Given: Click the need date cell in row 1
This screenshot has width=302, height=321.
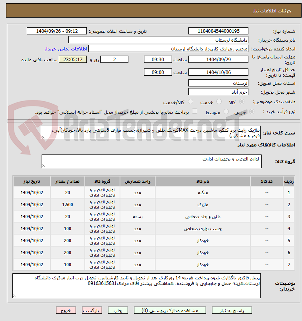Looking at the screenshot, I should 32,193.
